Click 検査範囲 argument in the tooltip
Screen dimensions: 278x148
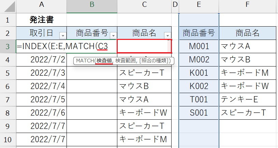[125, 61]
